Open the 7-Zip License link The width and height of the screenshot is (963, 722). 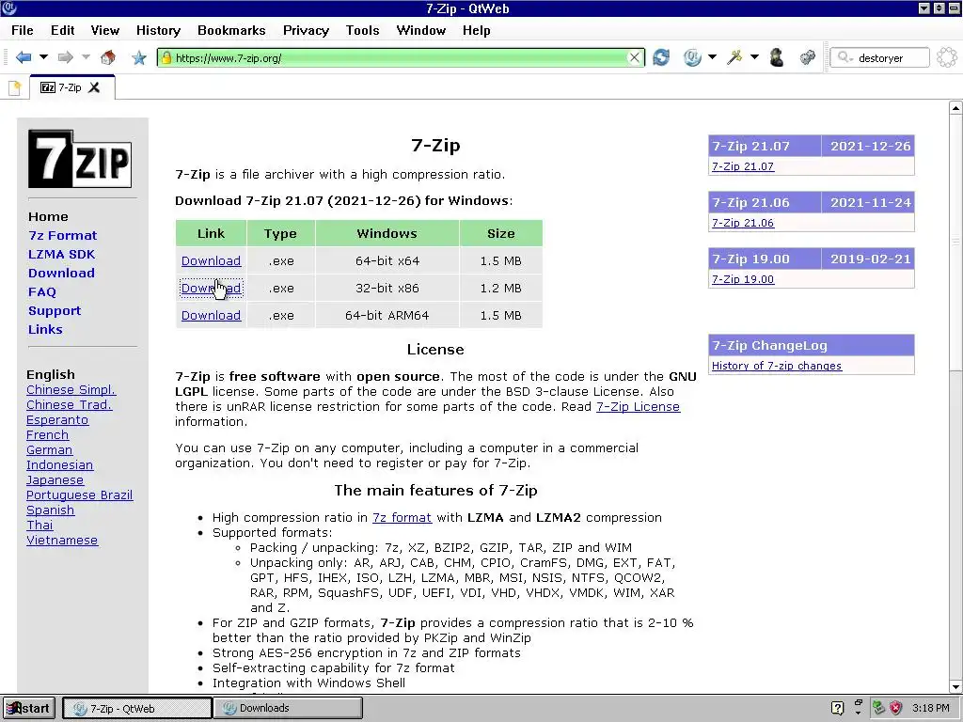[x=638, y=406]
